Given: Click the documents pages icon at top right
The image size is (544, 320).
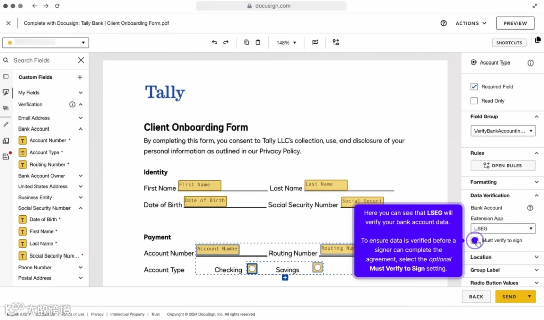Looking at the screenshot, I should point(538,40).
